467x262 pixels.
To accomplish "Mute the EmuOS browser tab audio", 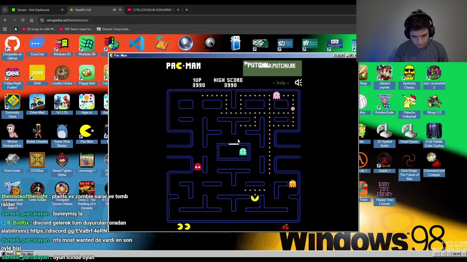I will point(114,10).
